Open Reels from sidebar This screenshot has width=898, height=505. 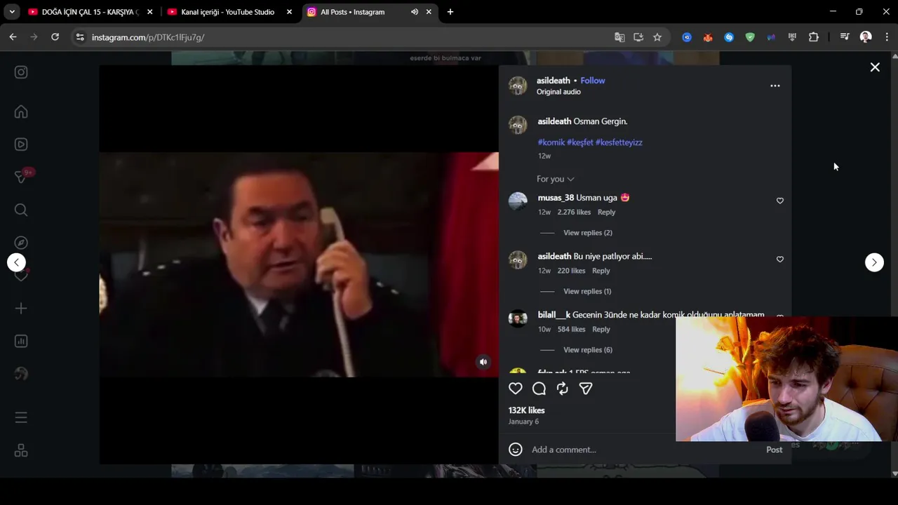(21, 144)
